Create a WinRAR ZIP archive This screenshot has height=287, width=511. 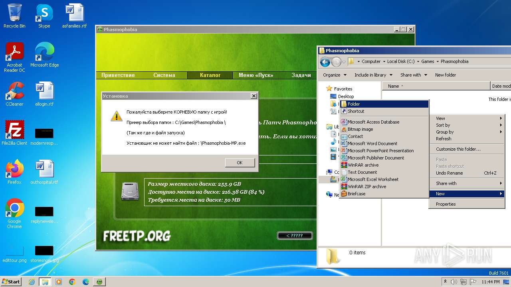(x=384, y=187)
